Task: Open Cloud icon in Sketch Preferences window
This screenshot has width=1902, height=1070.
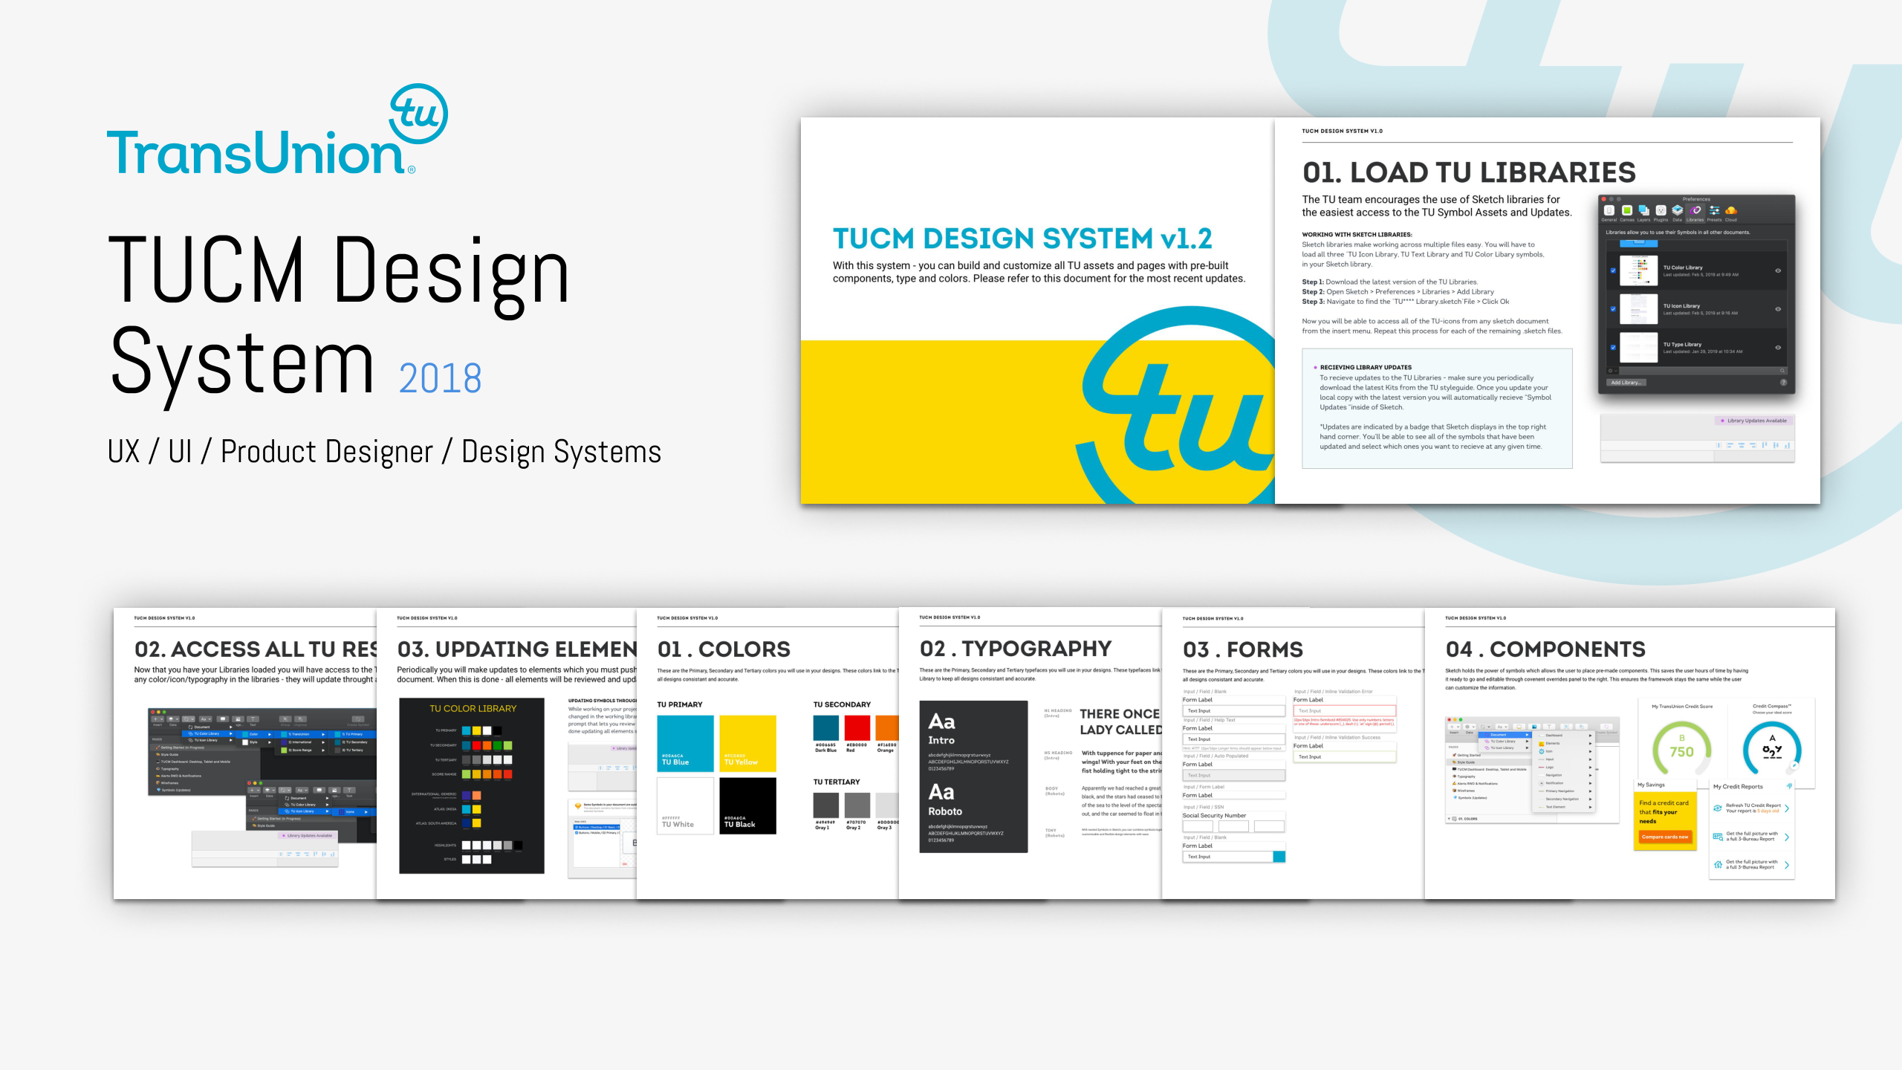Action: [1731, 210]
